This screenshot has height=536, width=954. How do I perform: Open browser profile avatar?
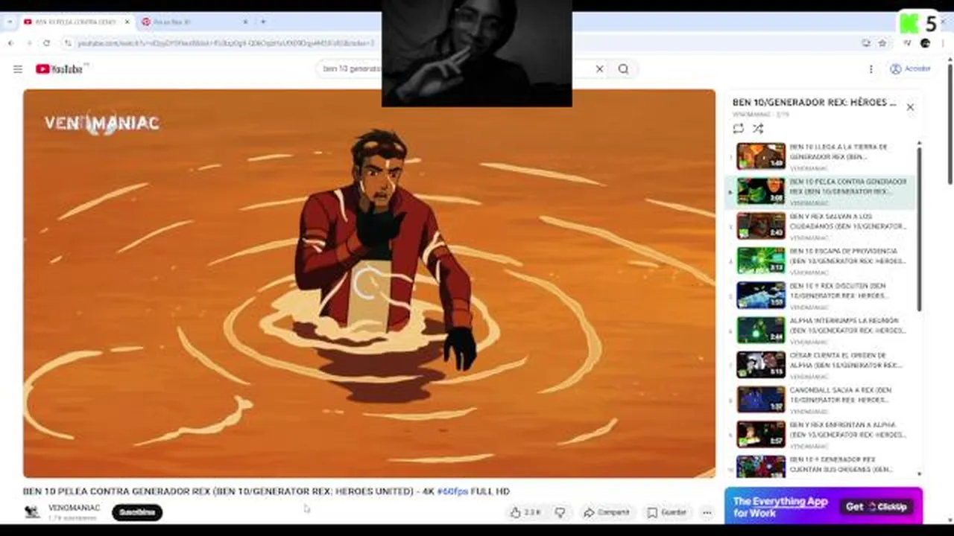tap(925, 43)
